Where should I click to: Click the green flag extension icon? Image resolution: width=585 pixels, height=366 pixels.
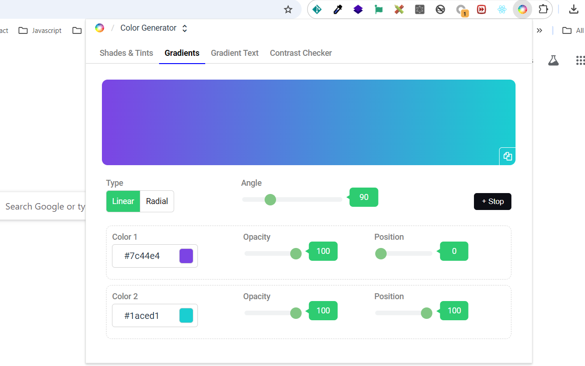(378, 9)
